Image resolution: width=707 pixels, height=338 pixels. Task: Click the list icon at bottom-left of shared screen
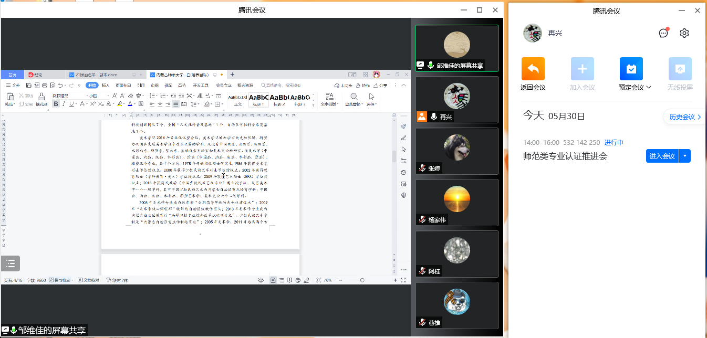(x=11, y=263)
